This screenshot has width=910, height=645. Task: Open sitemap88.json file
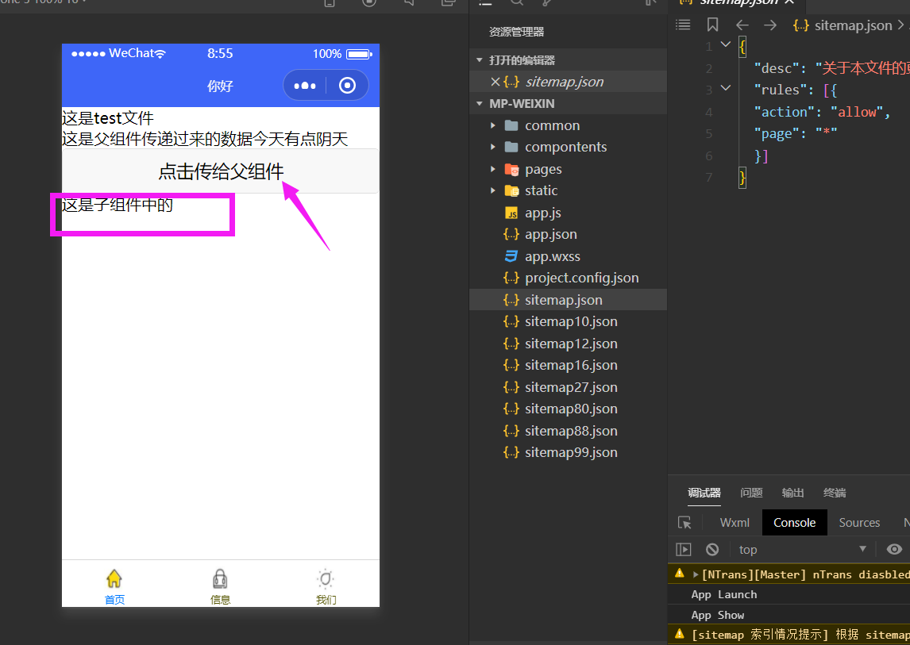(x=571, y=430)
